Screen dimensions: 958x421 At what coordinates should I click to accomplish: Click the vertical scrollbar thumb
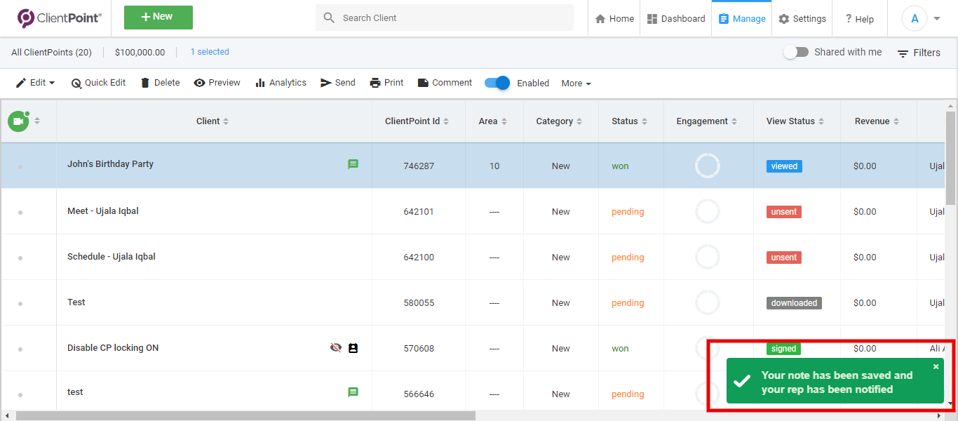(951, 158)
